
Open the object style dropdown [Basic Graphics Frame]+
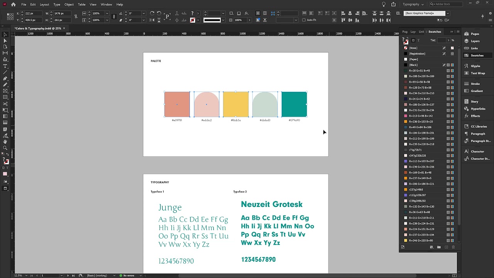(448, 13)
